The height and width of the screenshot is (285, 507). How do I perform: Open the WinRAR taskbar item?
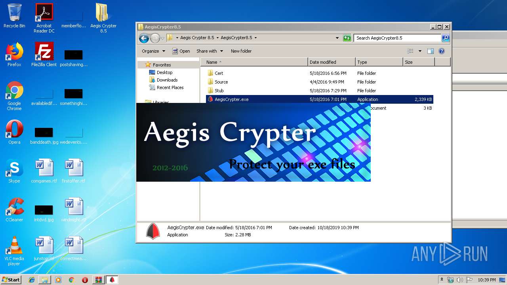[98, 280]
